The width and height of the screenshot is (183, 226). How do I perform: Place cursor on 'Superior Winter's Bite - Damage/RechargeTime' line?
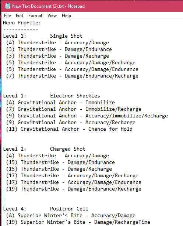point(78,222)
